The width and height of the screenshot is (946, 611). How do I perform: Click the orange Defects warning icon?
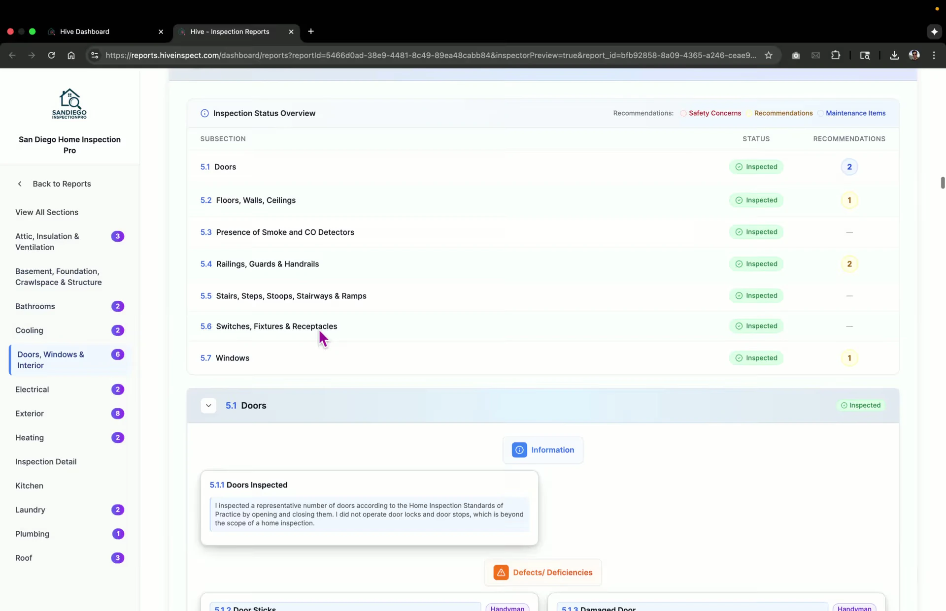(x=501, y=573)
